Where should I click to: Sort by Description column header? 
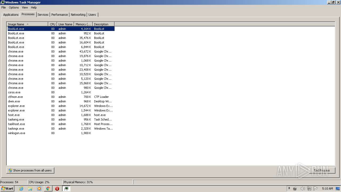tap(103, 24)
